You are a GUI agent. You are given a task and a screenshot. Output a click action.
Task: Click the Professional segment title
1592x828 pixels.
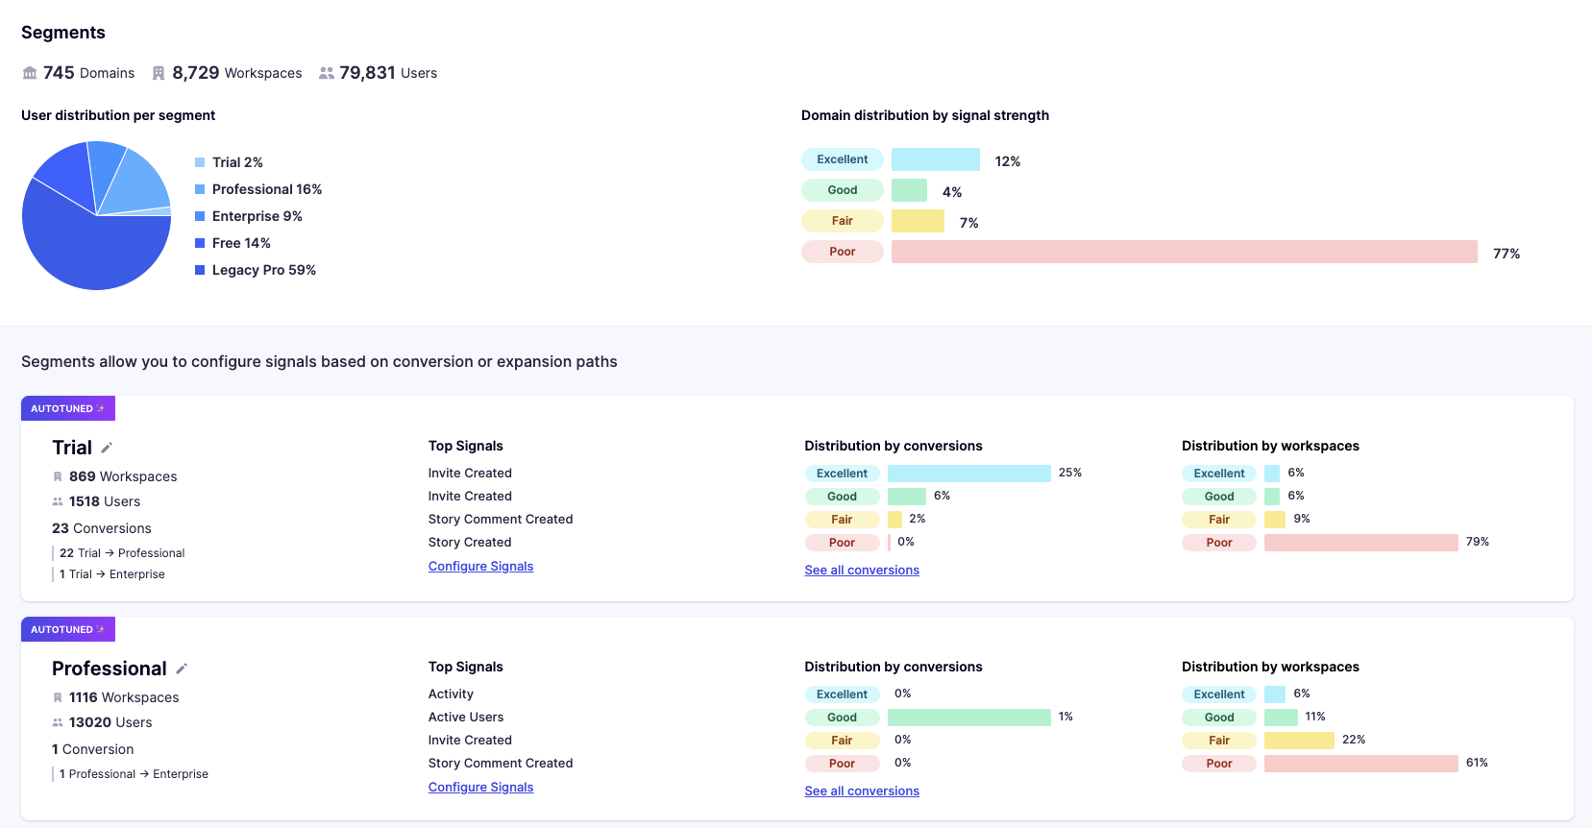110,669
